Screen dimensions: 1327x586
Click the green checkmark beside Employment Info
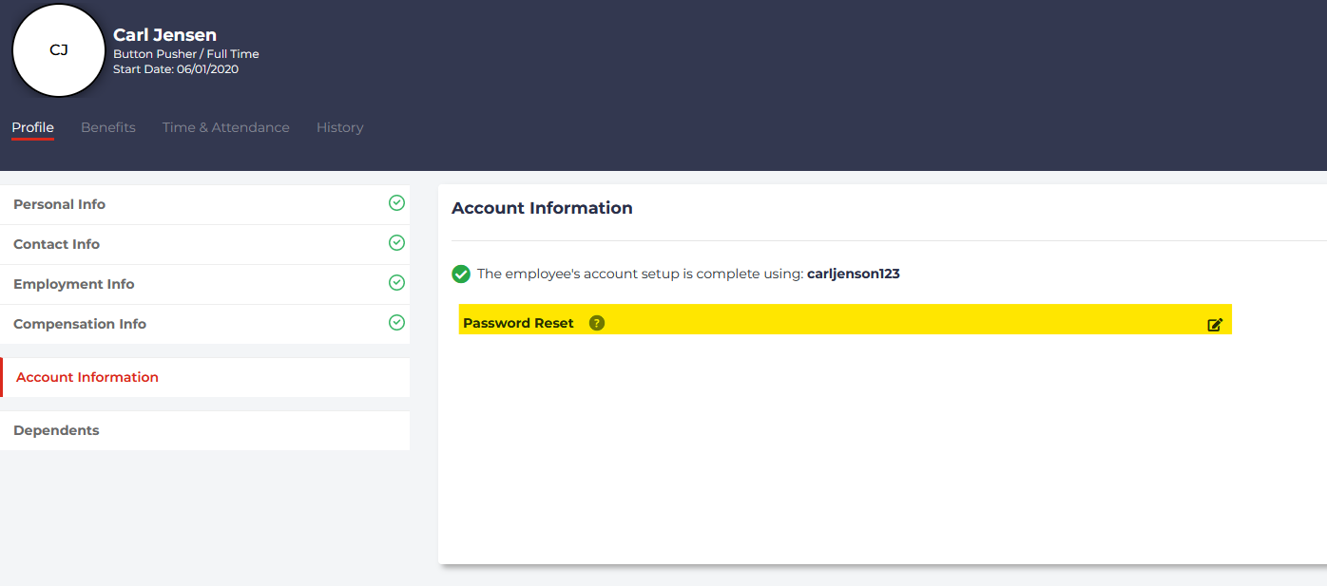(x=396, y=282)
